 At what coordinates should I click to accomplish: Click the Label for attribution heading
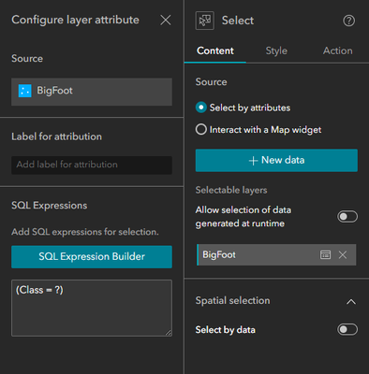click(x=56, y=137)
